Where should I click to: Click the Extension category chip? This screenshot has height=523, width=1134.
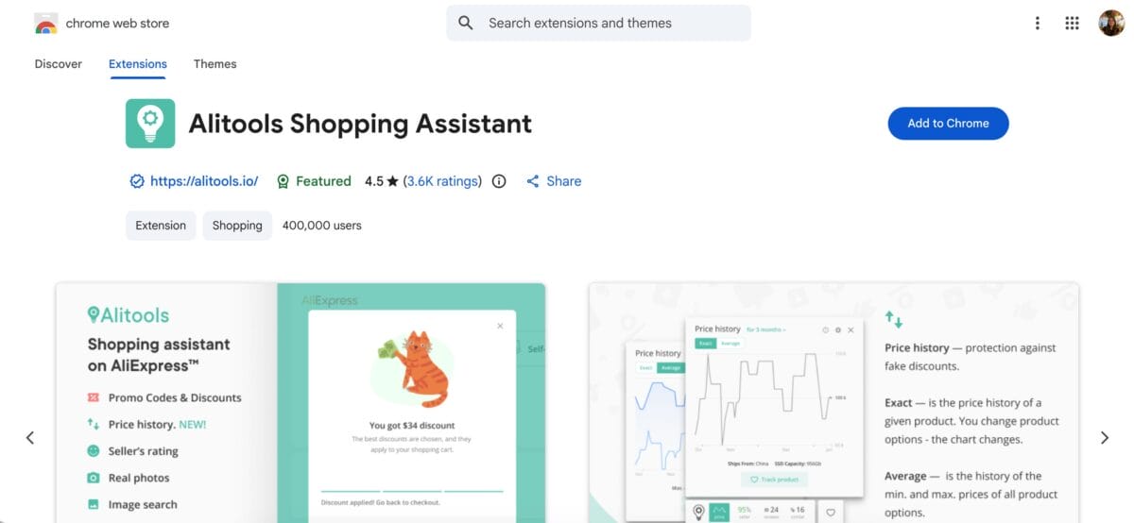(x=161, y=226)
